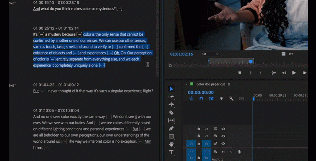Click timestamp 01:00:19:10 - 01:00:23:18

pyautogui.click(x=56, y=3)
